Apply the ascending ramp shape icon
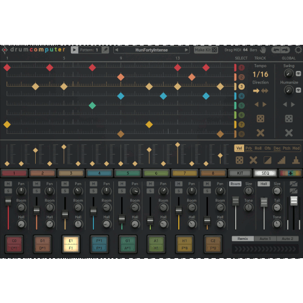Image resolution: width=303 pixels, height=303 pixels. click(x=282, y=160)
